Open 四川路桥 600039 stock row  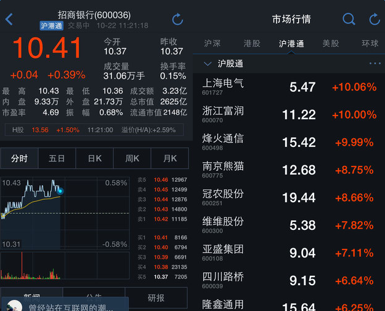point(289,281)
